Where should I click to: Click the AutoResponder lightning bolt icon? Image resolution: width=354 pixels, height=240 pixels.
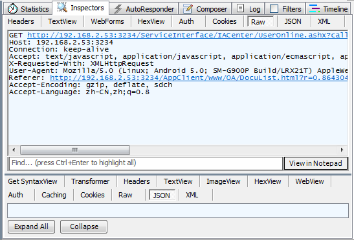point(118,9)
